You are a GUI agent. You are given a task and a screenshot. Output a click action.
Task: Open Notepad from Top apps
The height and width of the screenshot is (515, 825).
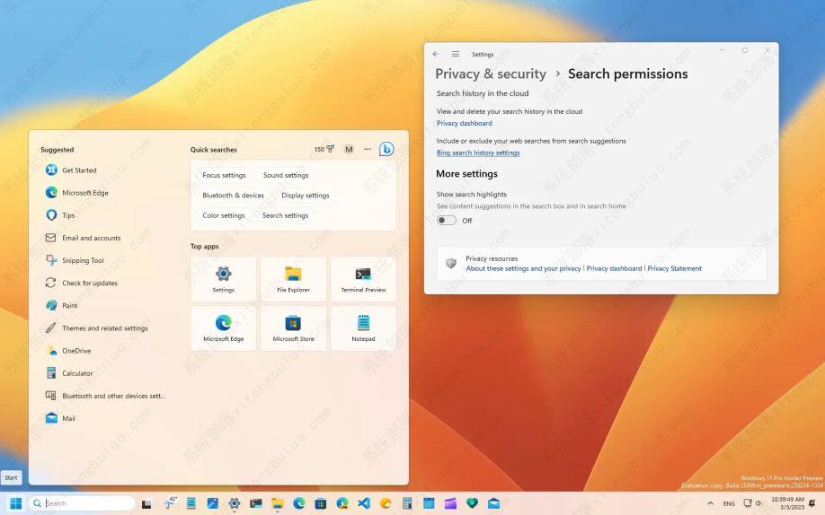tap(363, 327)
